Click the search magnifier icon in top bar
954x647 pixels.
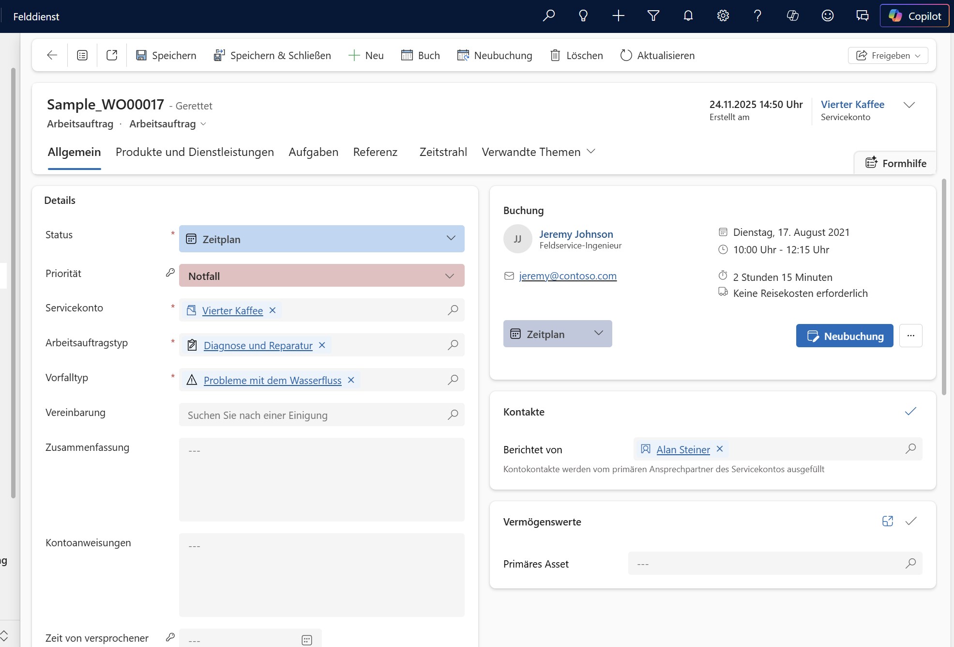pyautogui.click(x=548, y=16)
